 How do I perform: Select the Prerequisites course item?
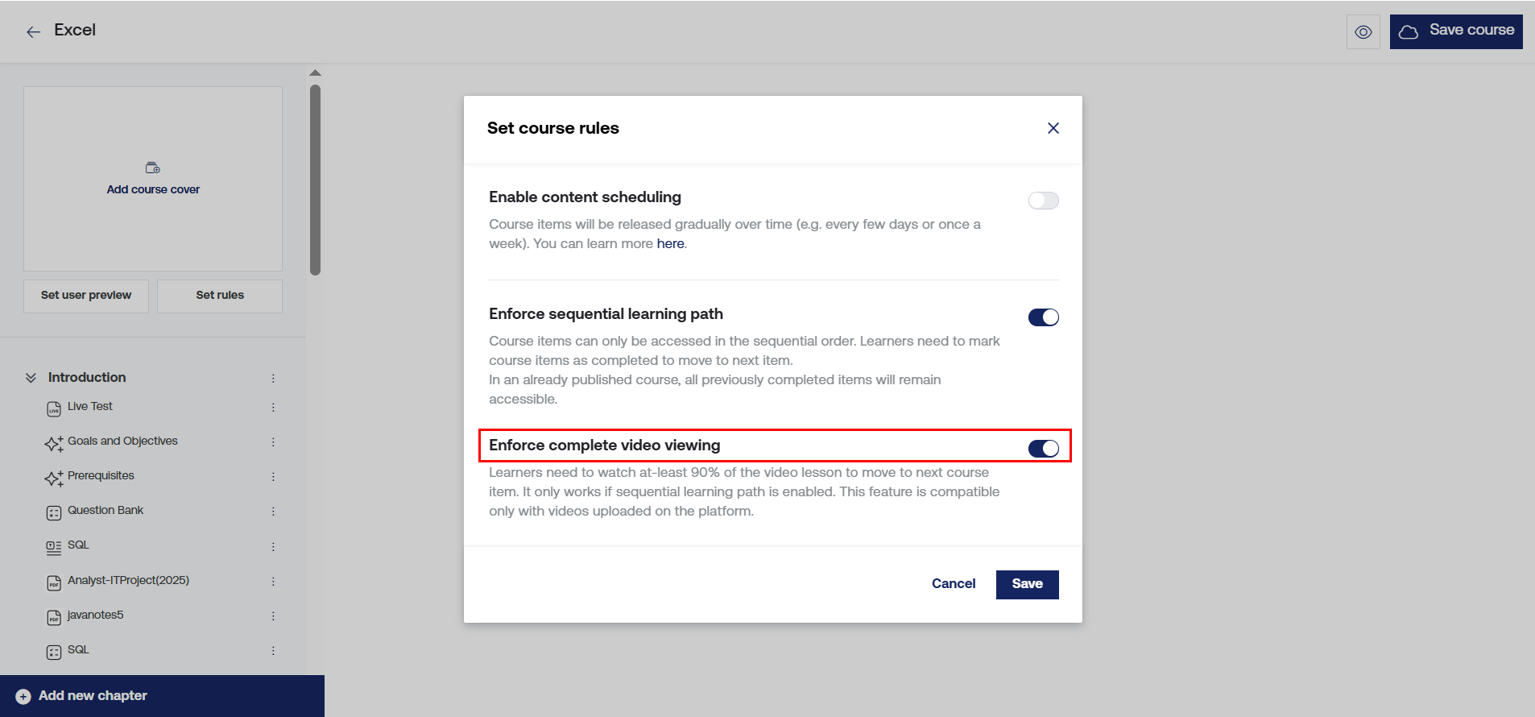coord(101,476)
